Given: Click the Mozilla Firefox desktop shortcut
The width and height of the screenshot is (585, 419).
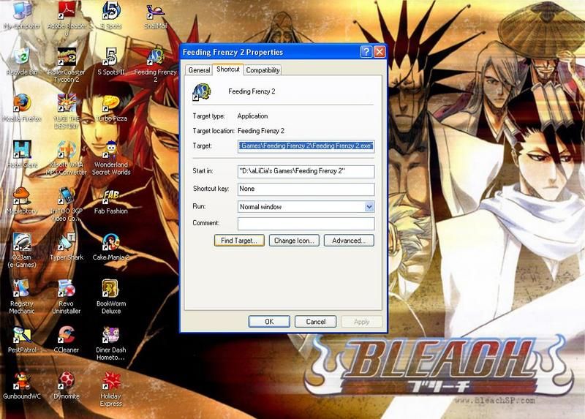Looking at the screenshot, I should pos(22,103).
